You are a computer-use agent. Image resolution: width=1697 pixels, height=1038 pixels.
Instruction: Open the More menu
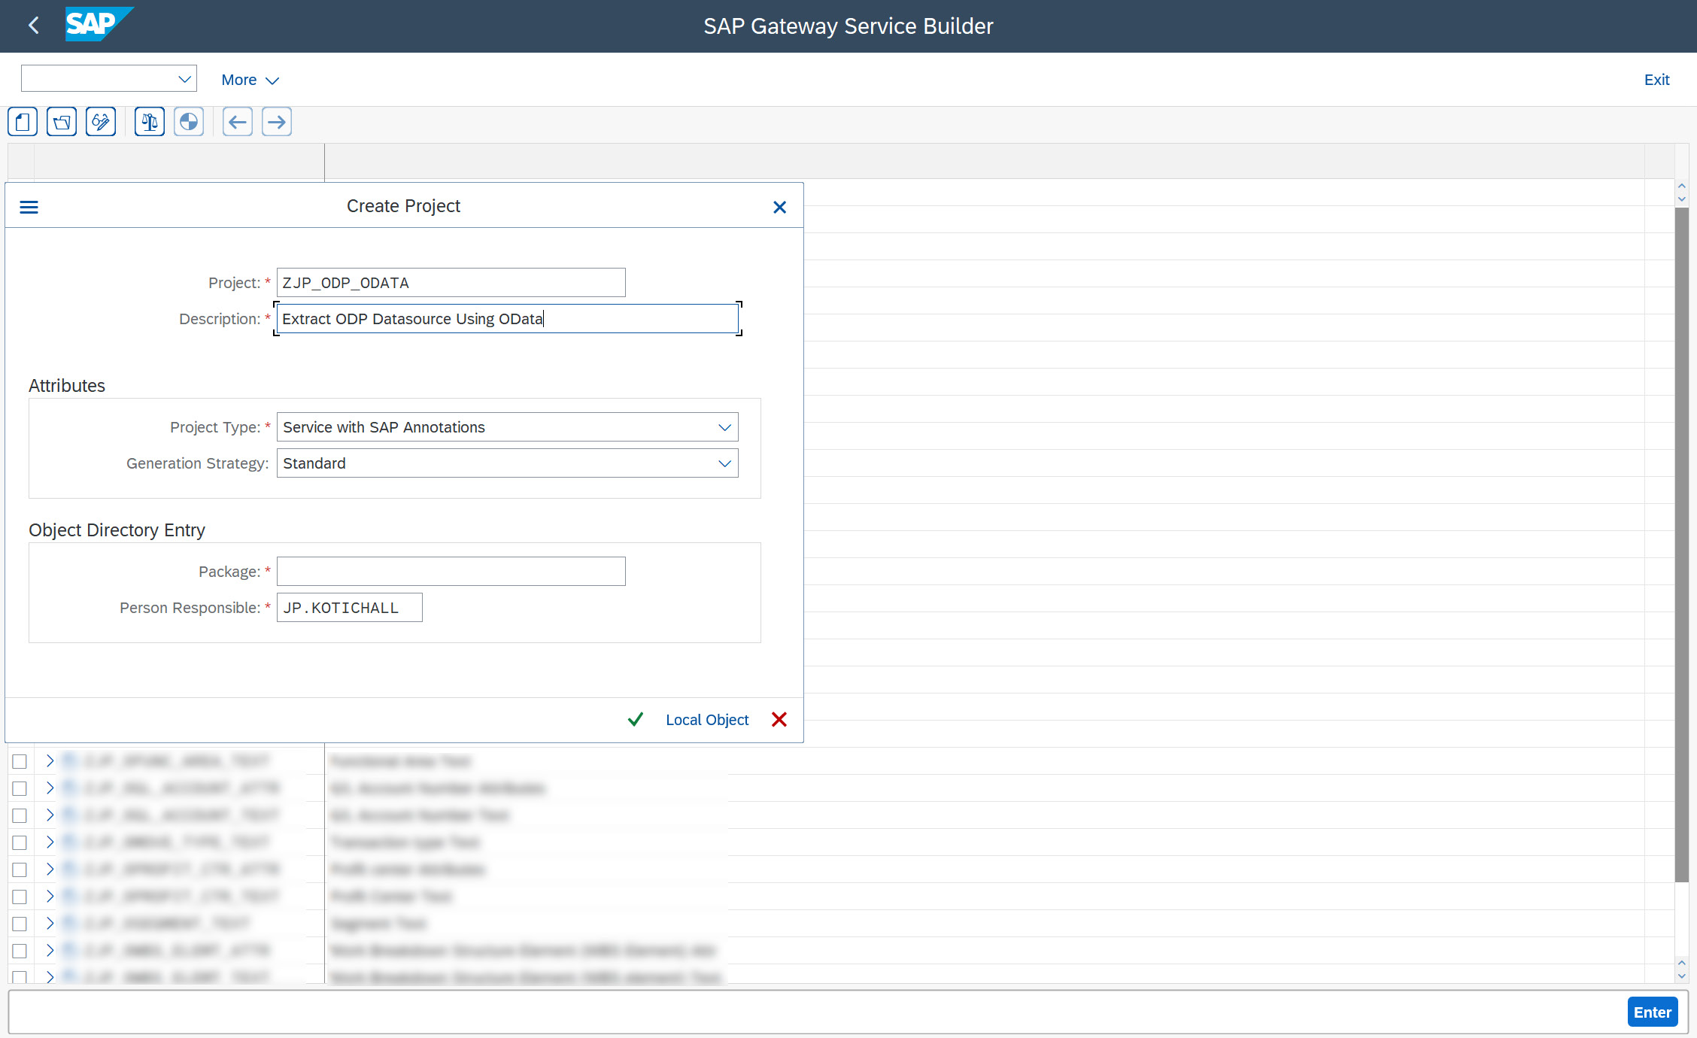coord(250,79)
